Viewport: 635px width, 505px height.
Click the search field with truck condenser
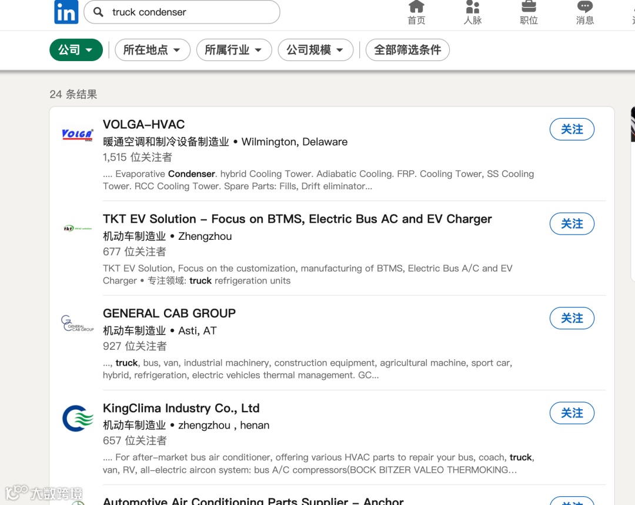tap(182, 12)
